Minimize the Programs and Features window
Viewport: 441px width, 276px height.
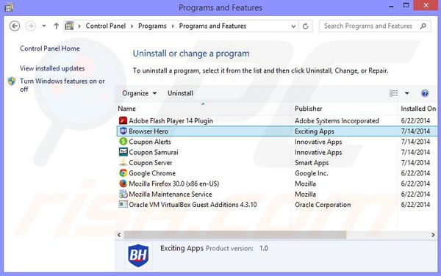tap(391, 6)
